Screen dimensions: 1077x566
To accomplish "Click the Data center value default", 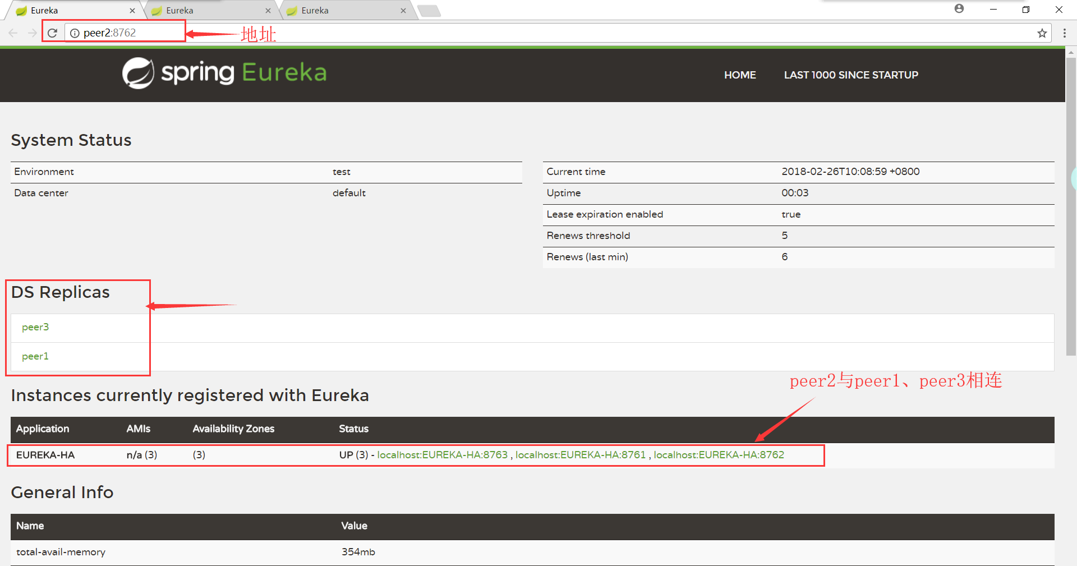I will coord(349,193).
